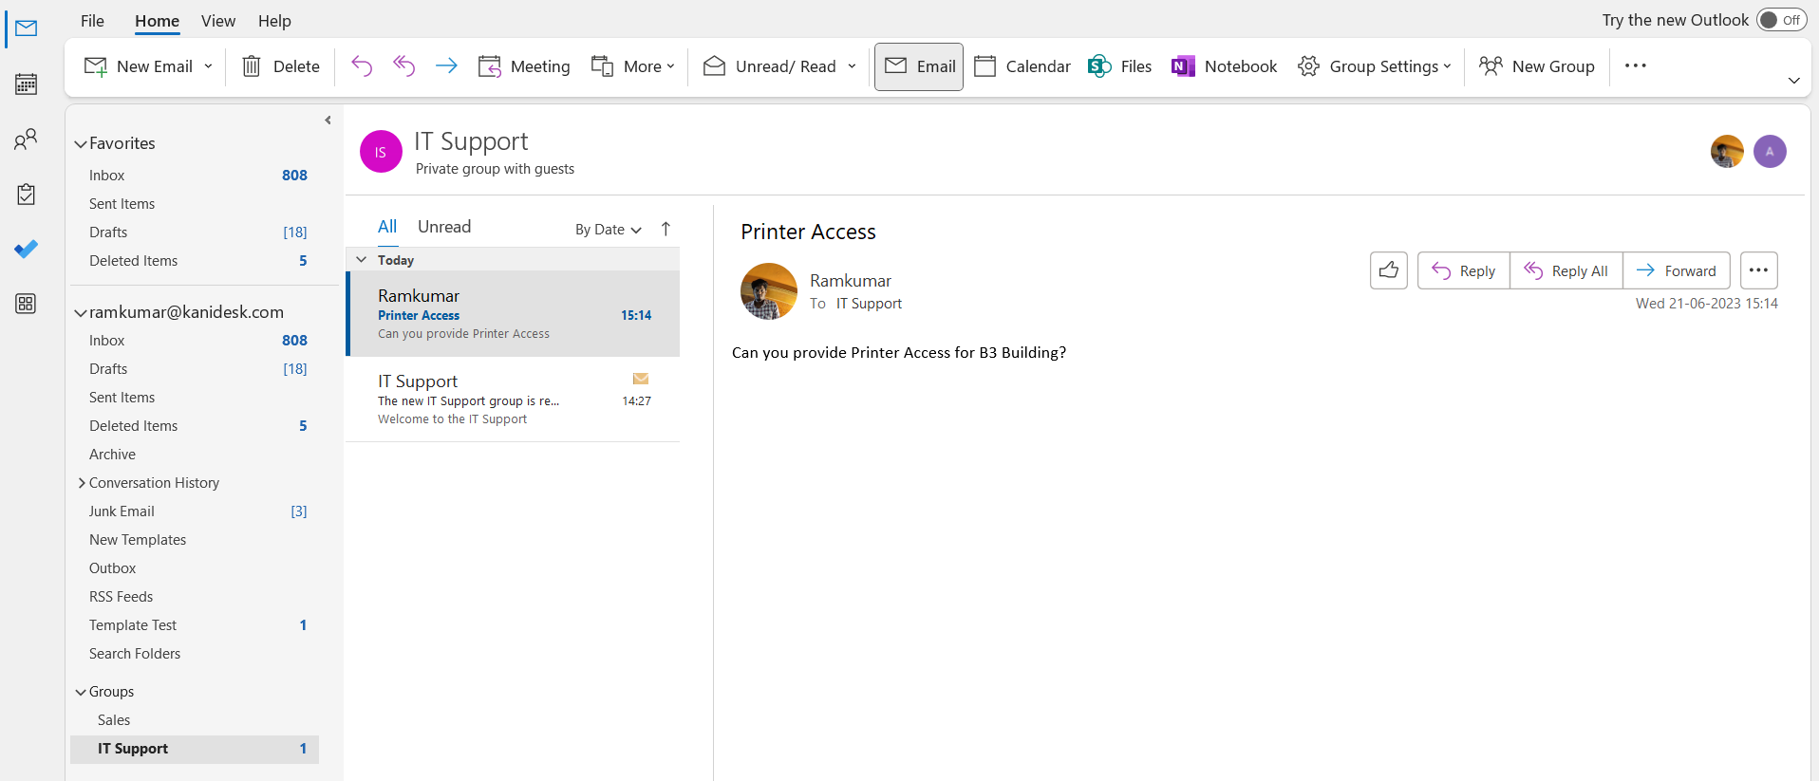Open more actions menu in reading pane
Viewport: 1819px width, 781px height.
(1758, 270)
